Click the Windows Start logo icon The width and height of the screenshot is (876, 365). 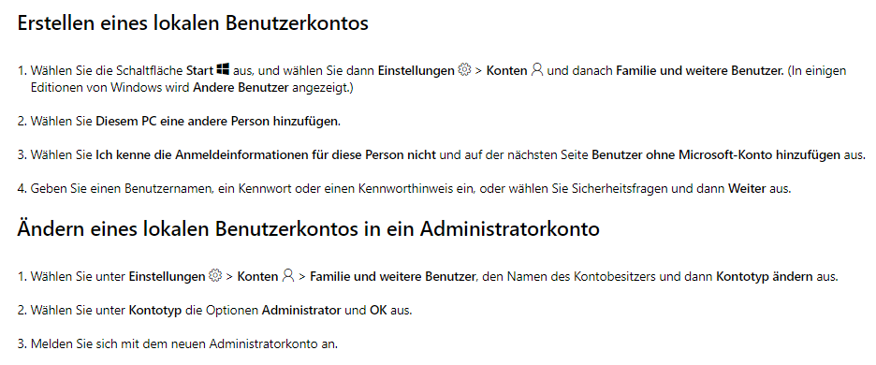pos(224,70)
